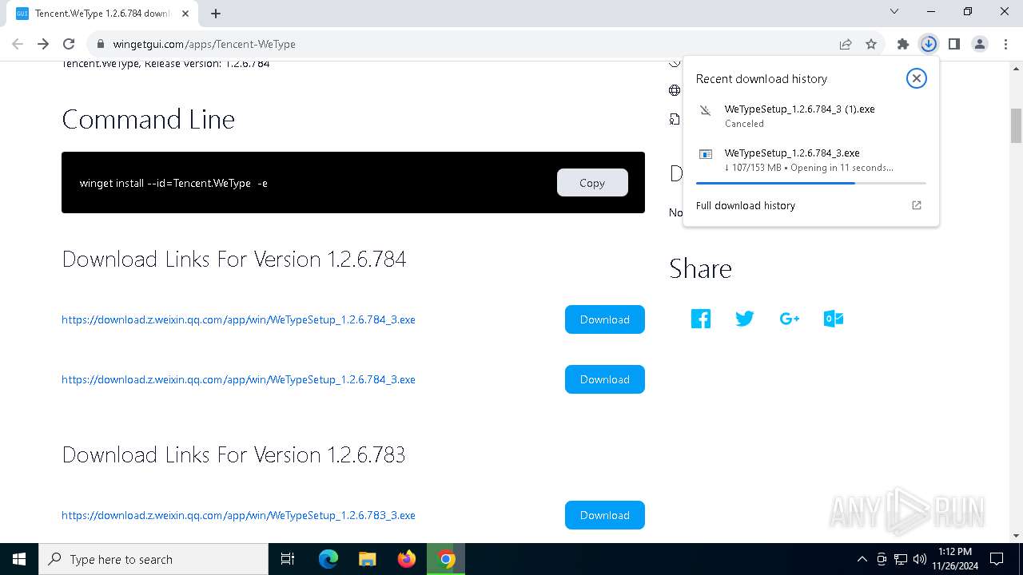Expand the tab search chevron
The width and height of the screenshot is (1023, 575).
(894, 11)
